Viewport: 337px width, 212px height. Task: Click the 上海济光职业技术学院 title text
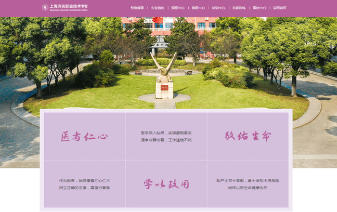pyautogui.click(x=68, y=6)
